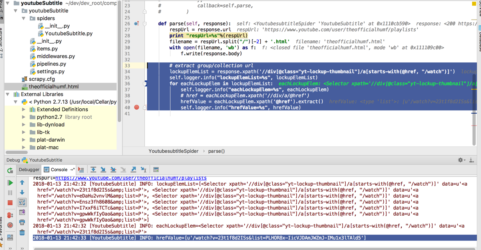The image size is (481, 250).
Task: Click the Run to Cursor icon
Action: coord(143,170)
